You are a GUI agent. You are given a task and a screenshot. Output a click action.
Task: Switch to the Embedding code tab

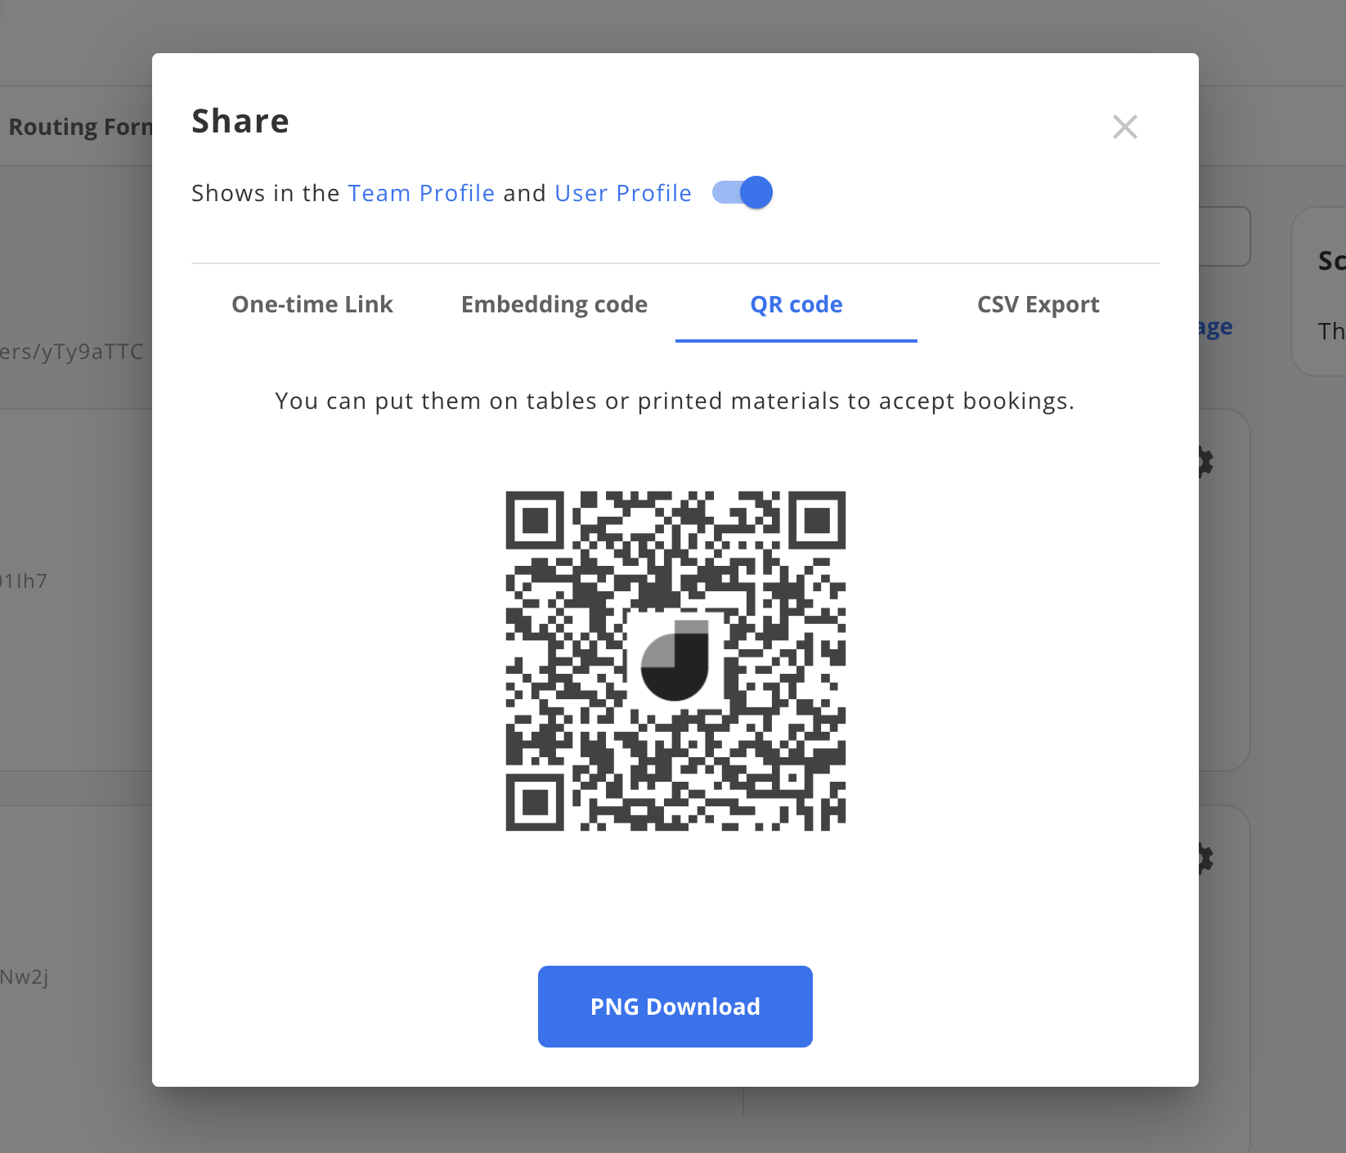pos(554,304)
